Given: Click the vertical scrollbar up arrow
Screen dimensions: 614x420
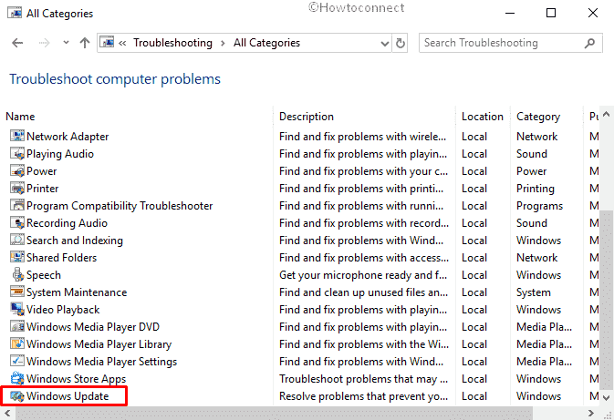Looking at the screenshot, I should tap(606, 115).
